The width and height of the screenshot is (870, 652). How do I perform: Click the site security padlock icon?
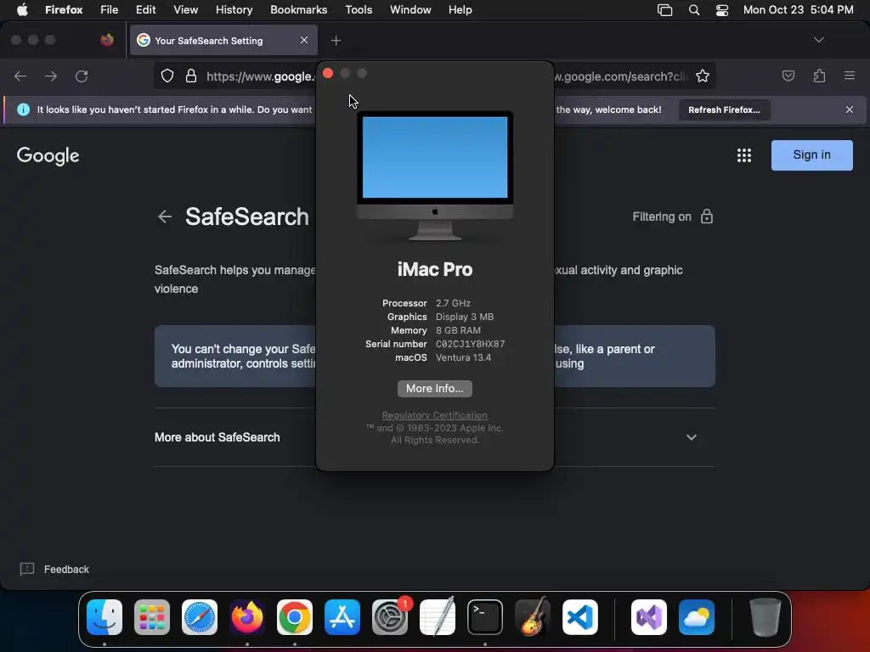coord(191,76)
